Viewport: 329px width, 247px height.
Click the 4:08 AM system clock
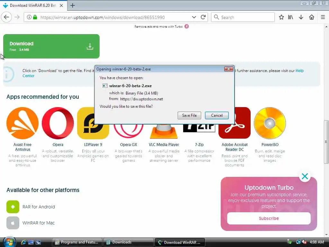click(x=316, y=242)
